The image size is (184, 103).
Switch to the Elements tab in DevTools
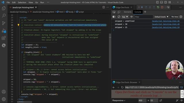coord(128,12)
